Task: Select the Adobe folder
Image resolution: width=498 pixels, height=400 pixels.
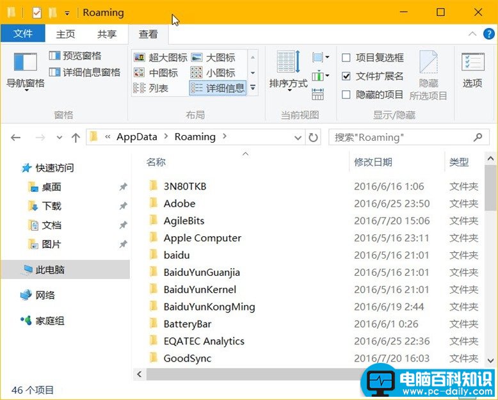Action: [179, 204]
